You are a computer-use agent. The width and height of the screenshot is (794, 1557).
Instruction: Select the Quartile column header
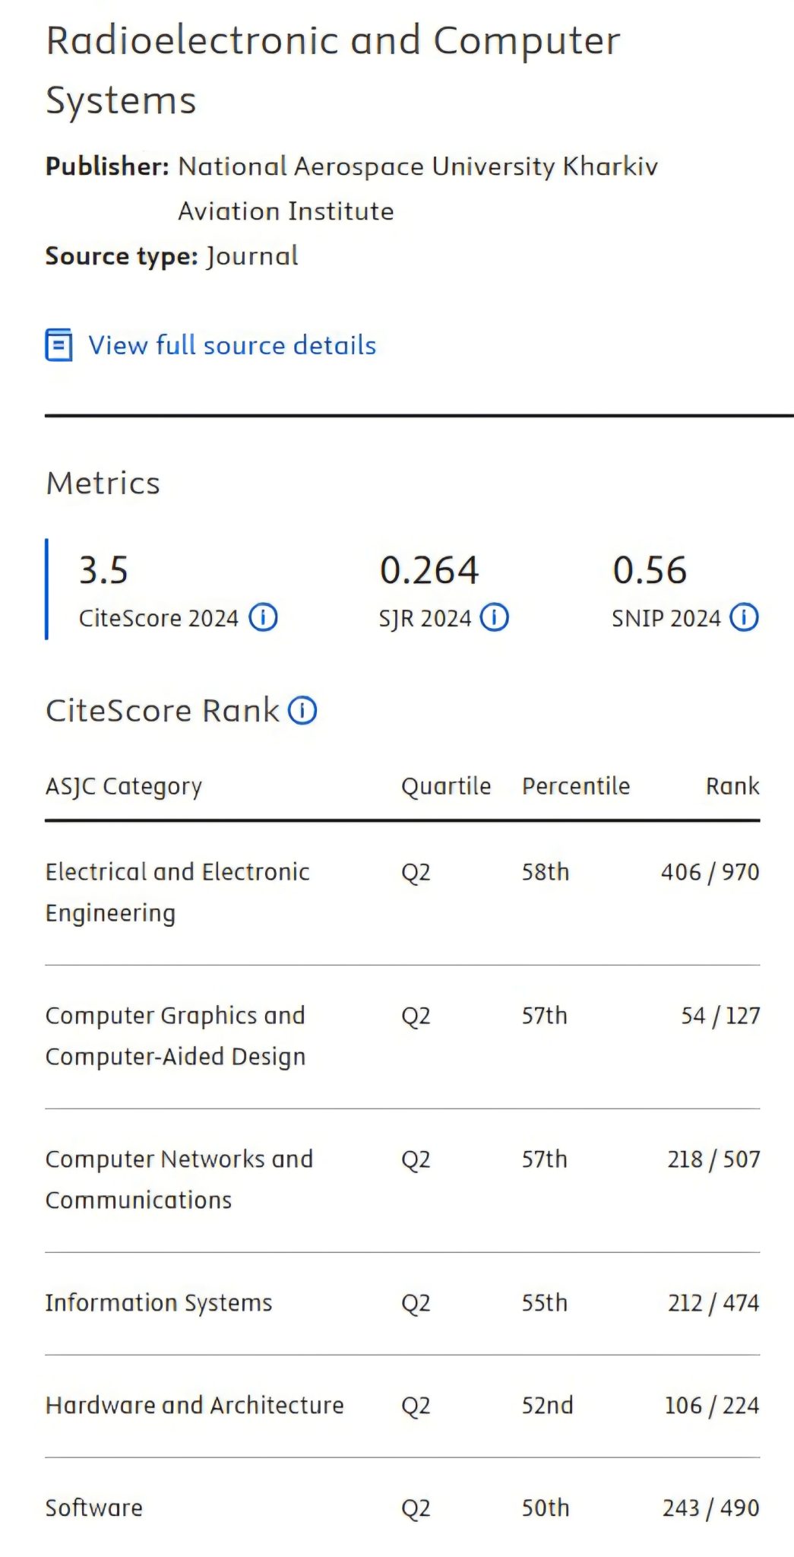point(446,786)
